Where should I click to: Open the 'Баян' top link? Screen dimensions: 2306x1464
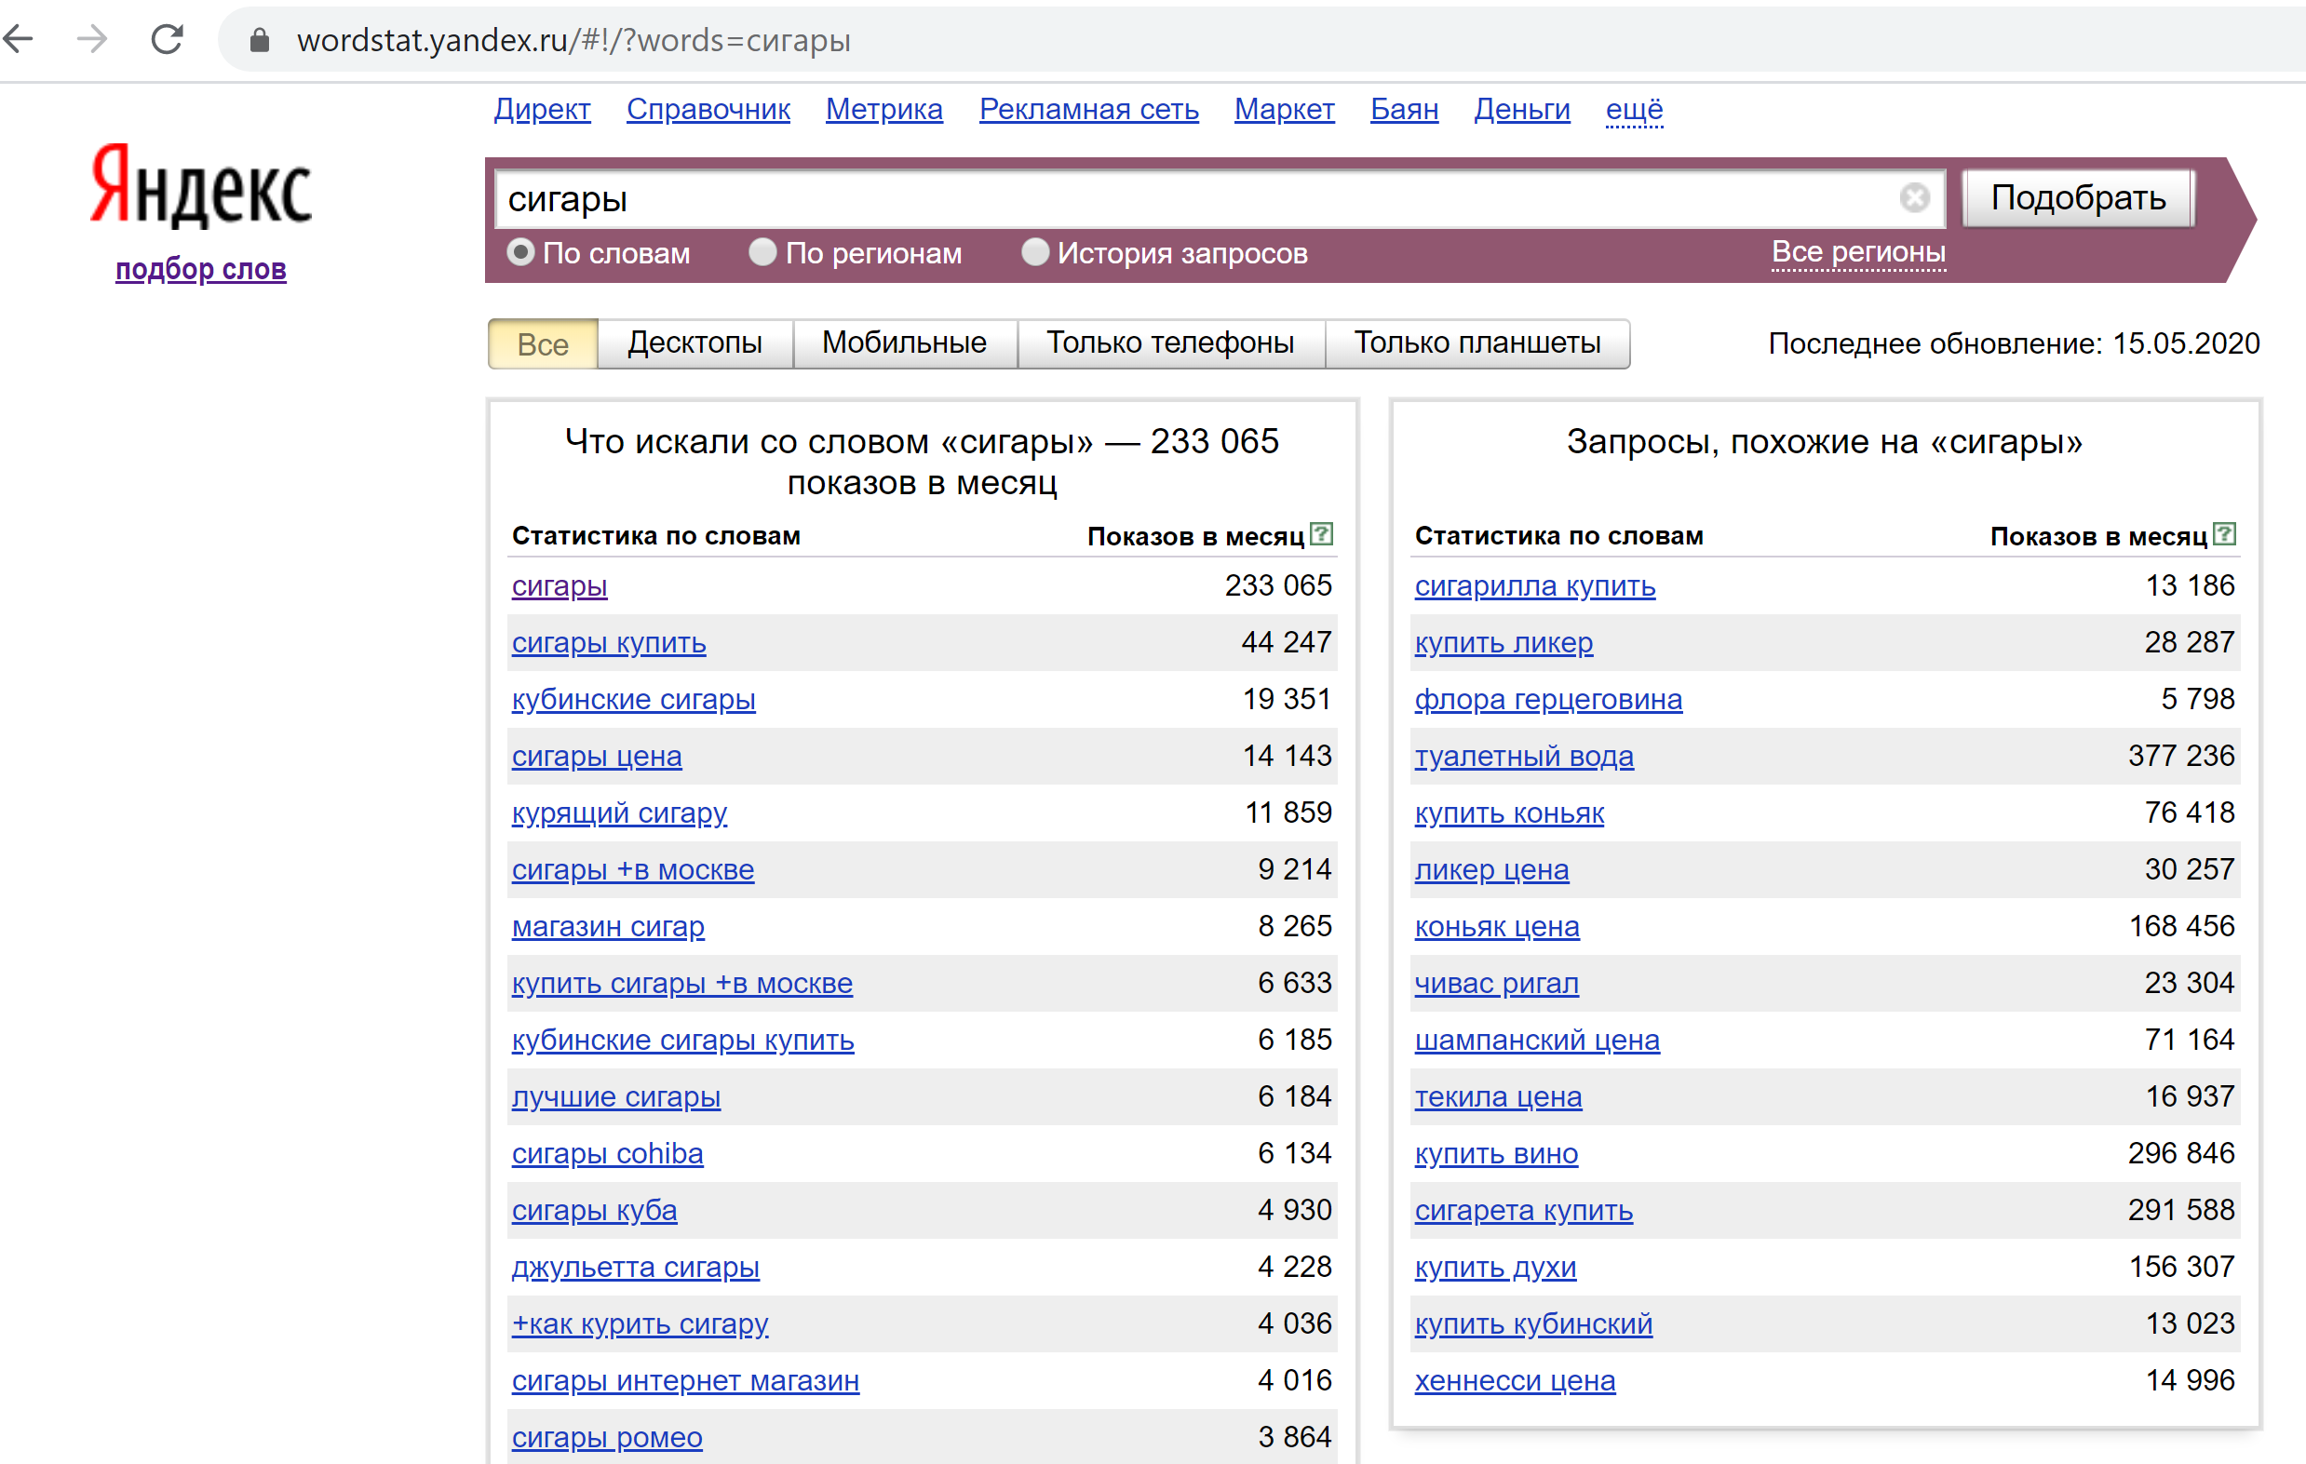tap(1404, 109)
